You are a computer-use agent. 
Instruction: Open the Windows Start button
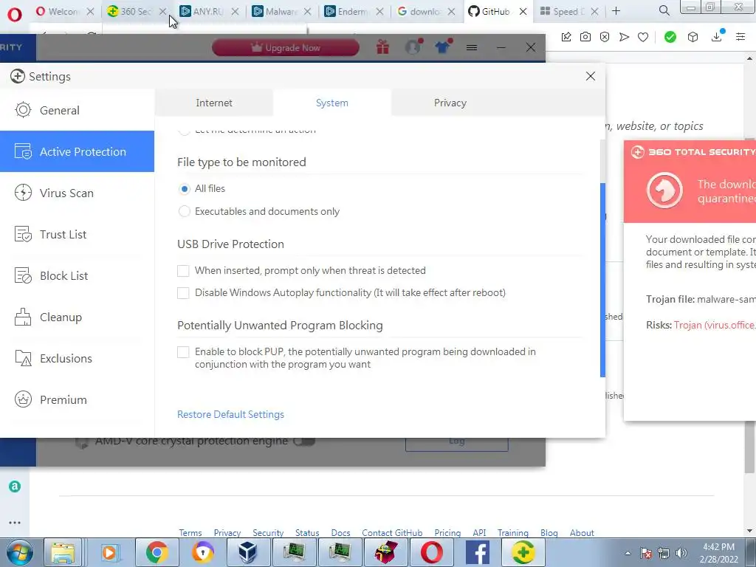[x=19, y=552]
